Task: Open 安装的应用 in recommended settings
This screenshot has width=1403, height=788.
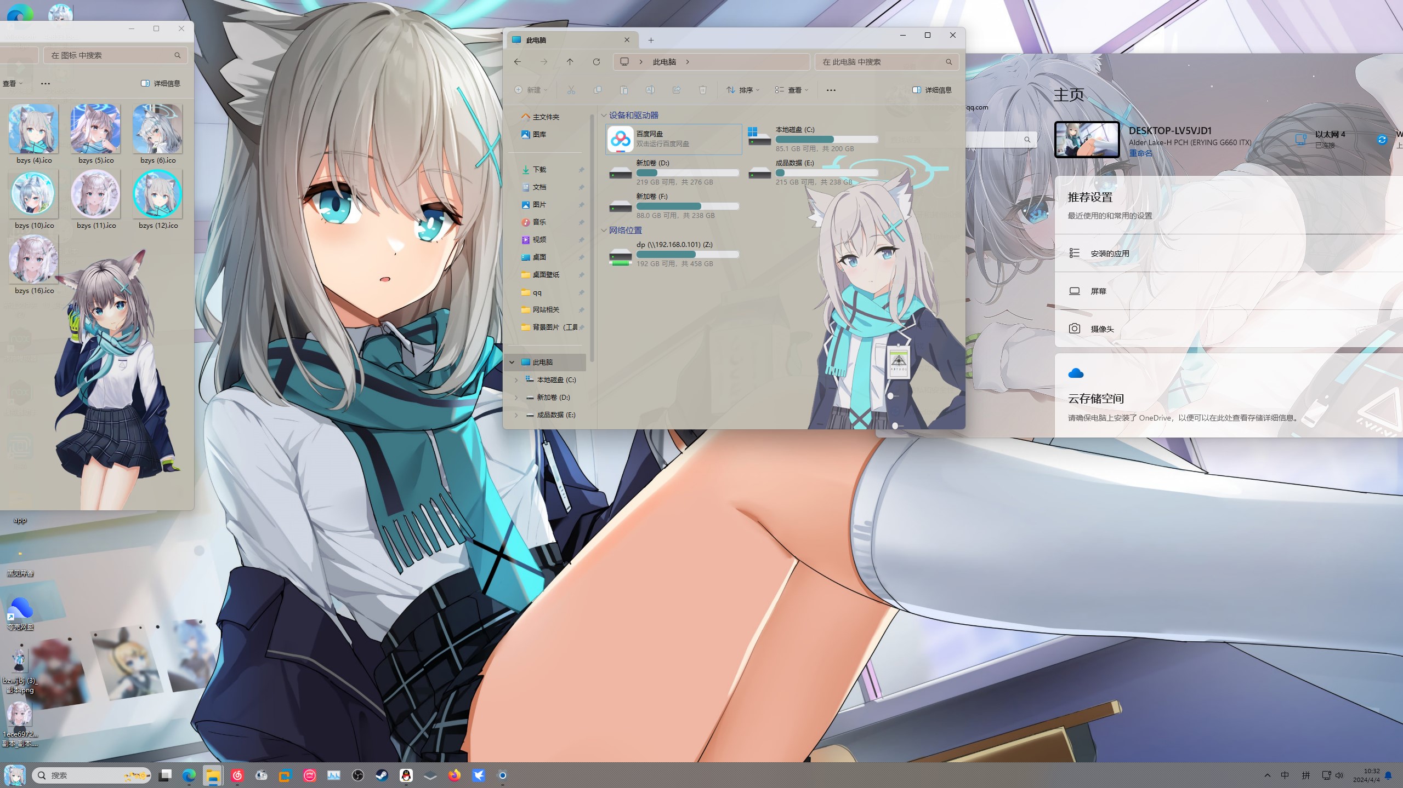Action: (1109, 254)
